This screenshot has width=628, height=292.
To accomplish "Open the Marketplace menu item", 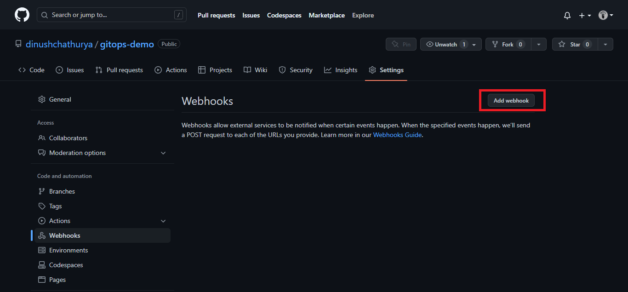I will click(326, 15).
